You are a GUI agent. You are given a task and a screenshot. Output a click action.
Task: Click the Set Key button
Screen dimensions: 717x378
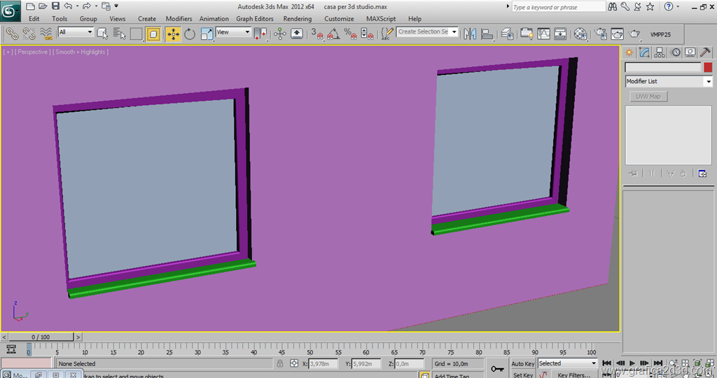(x=523, y=374)
